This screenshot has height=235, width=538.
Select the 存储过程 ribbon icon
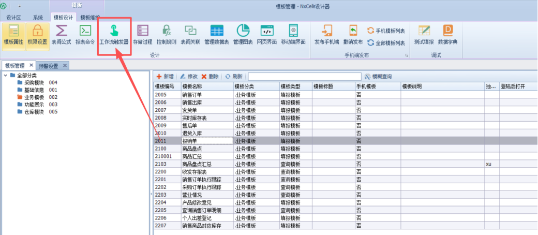point(142,34)
